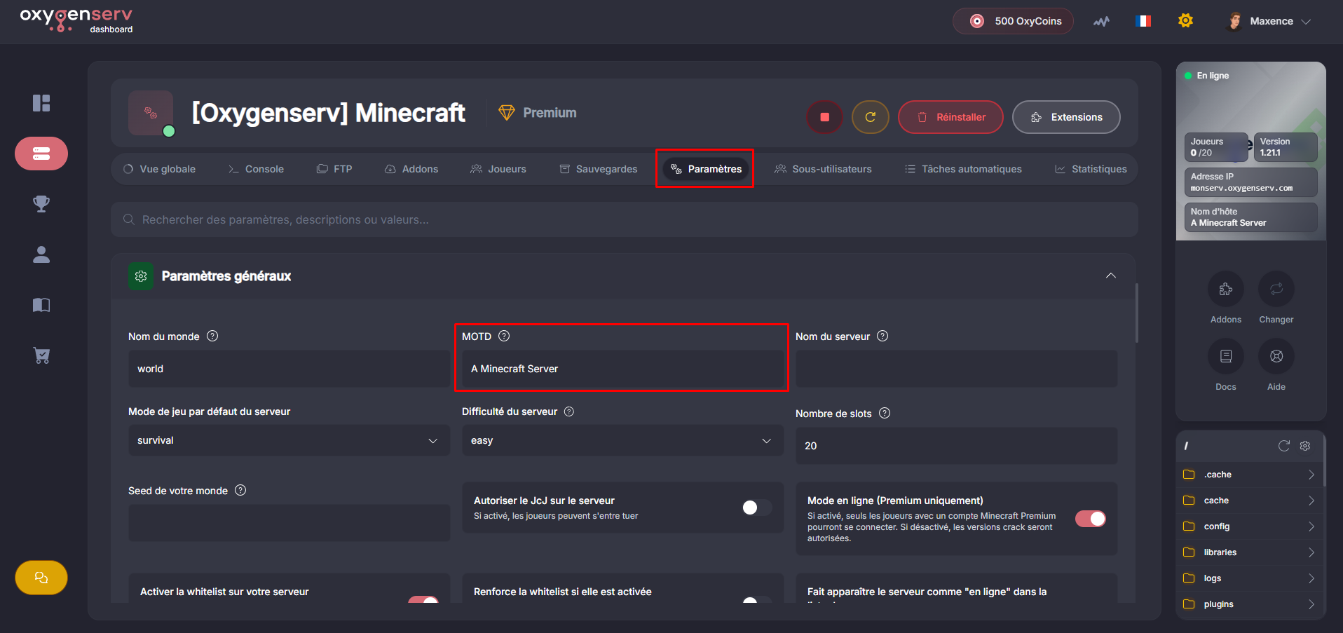Open the Docs shortcut icon

click(1225, 356)
